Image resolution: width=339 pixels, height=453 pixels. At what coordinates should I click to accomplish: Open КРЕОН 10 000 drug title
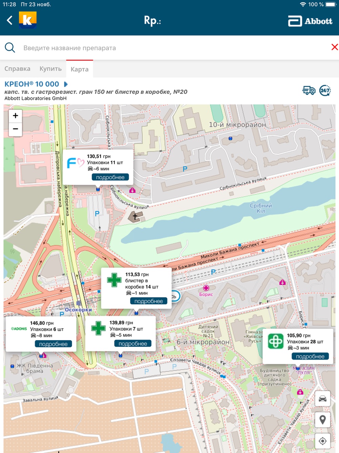[x=32, y=84]
